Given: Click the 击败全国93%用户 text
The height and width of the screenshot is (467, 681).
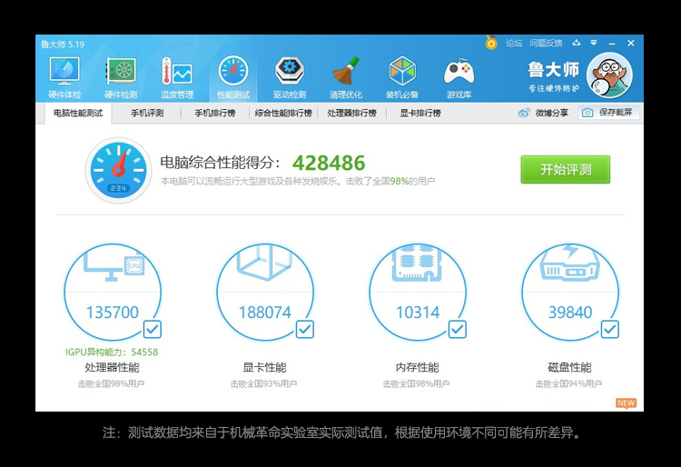Looking at the screenshot, I should click(263, 383).
